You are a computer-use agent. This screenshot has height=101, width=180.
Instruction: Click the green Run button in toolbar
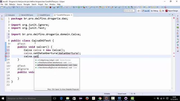click(x=79, y=7)
